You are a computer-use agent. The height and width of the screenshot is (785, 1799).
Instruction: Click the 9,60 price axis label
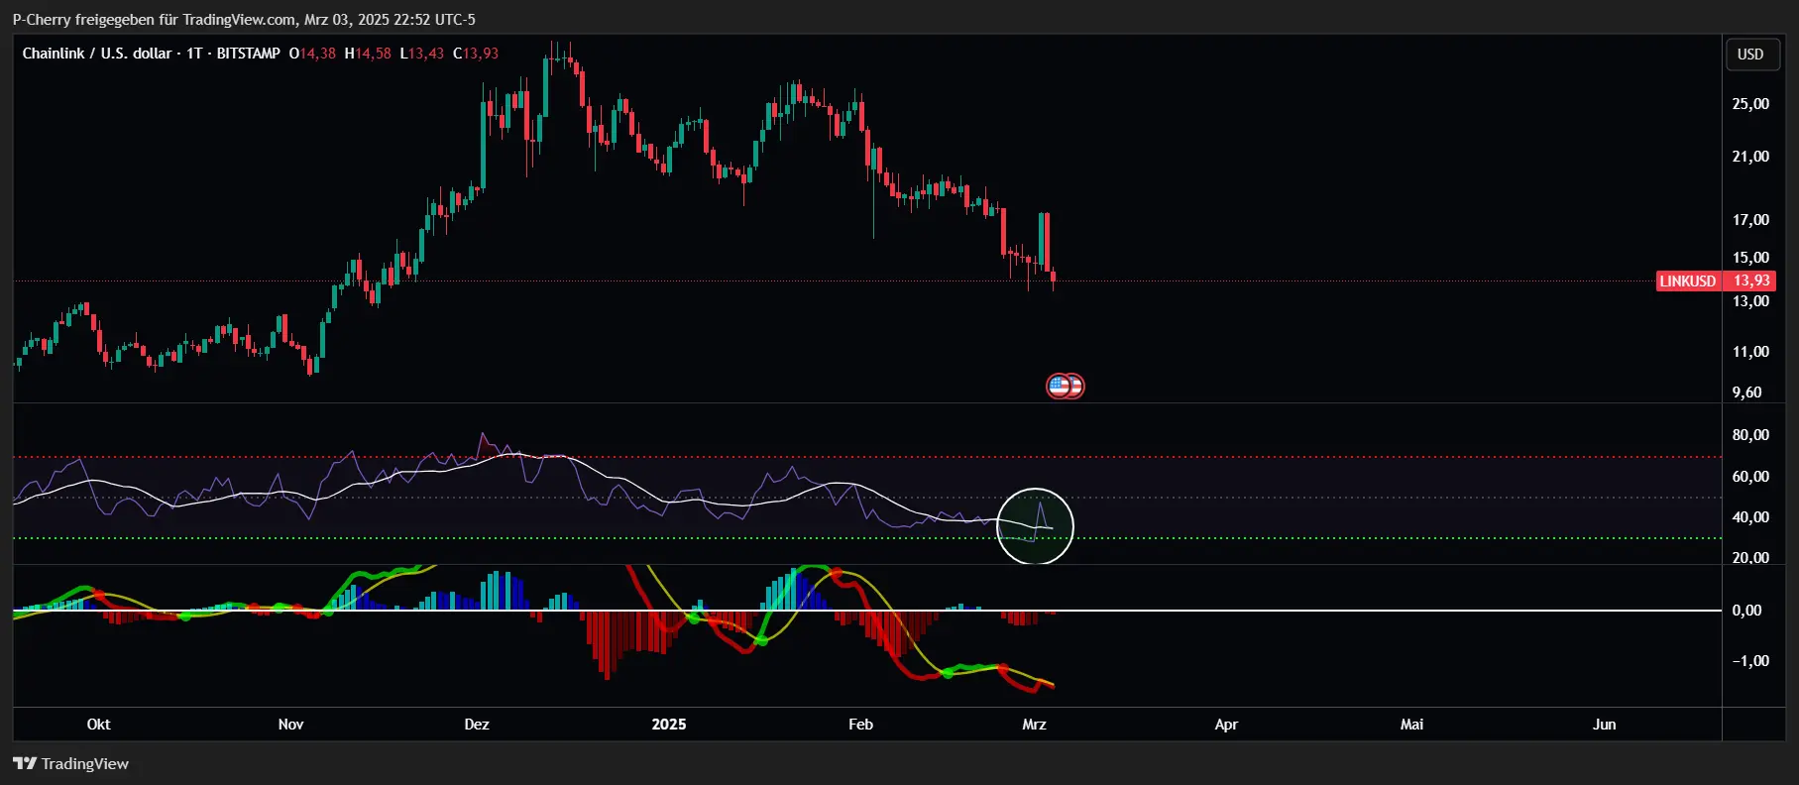click(1746, 392)
